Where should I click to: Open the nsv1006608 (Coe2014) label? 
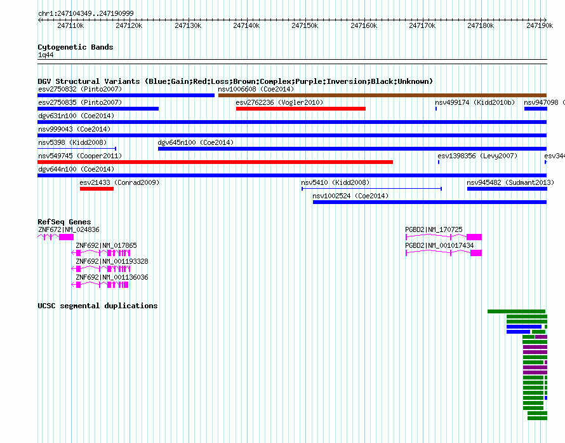click(256, 89)
